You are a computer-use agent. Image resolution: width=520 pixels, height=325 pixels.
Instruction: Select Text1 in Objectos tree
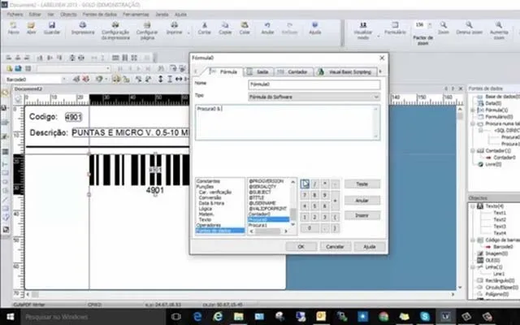pos(500,213)
